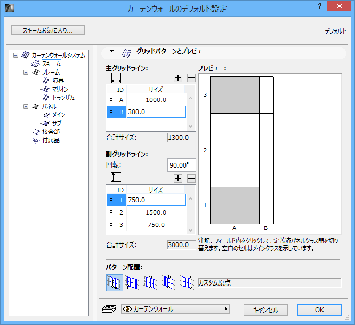Add a secondary gridline with the plus button
The height and width of the screenshot is (325, 355).
point(178,178)
